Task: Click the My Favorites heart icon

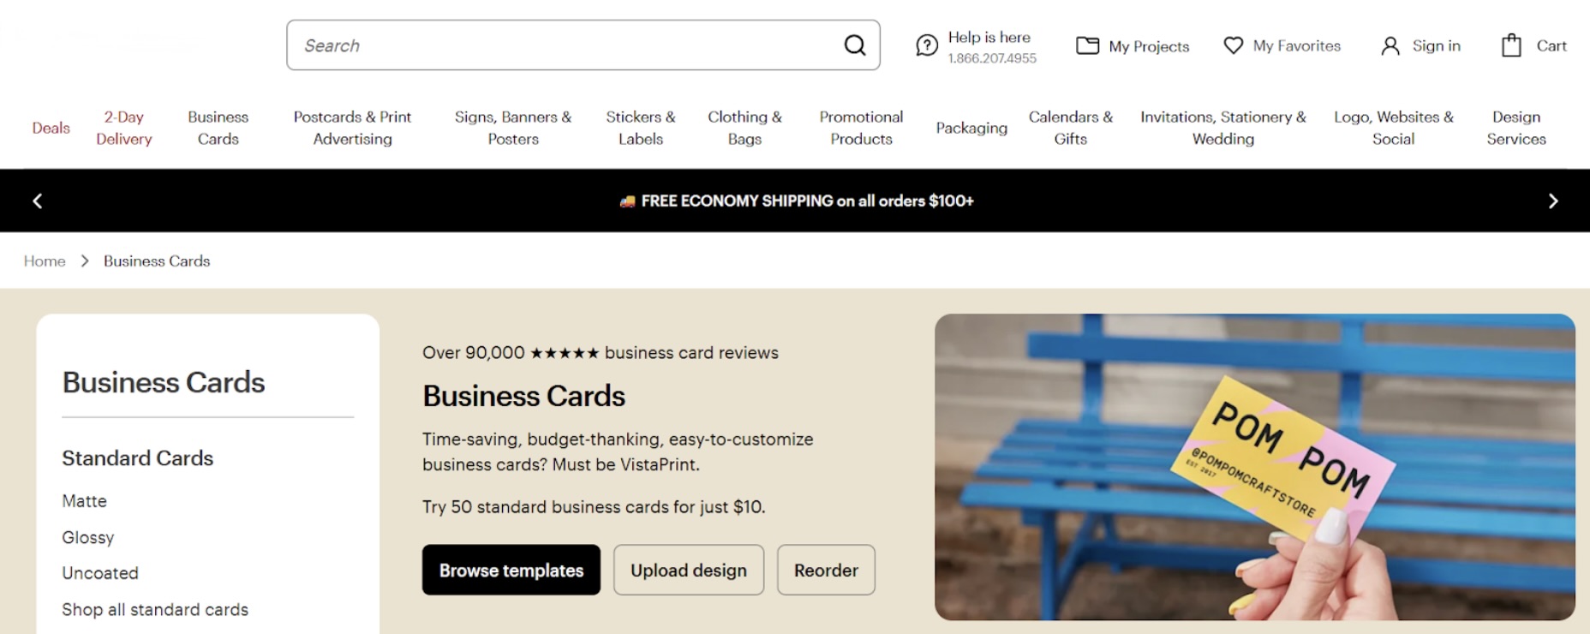Action: 1233,45
